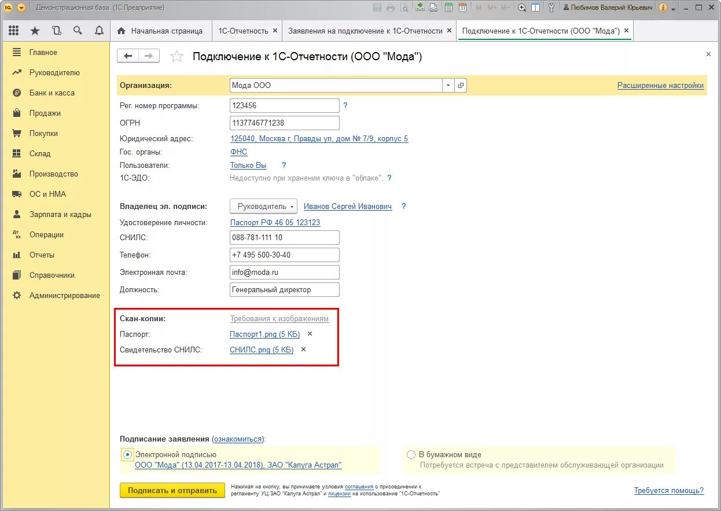Open Справочники section in sidebar
This screenshot has width=721, height=511.
tap(55, 275)
